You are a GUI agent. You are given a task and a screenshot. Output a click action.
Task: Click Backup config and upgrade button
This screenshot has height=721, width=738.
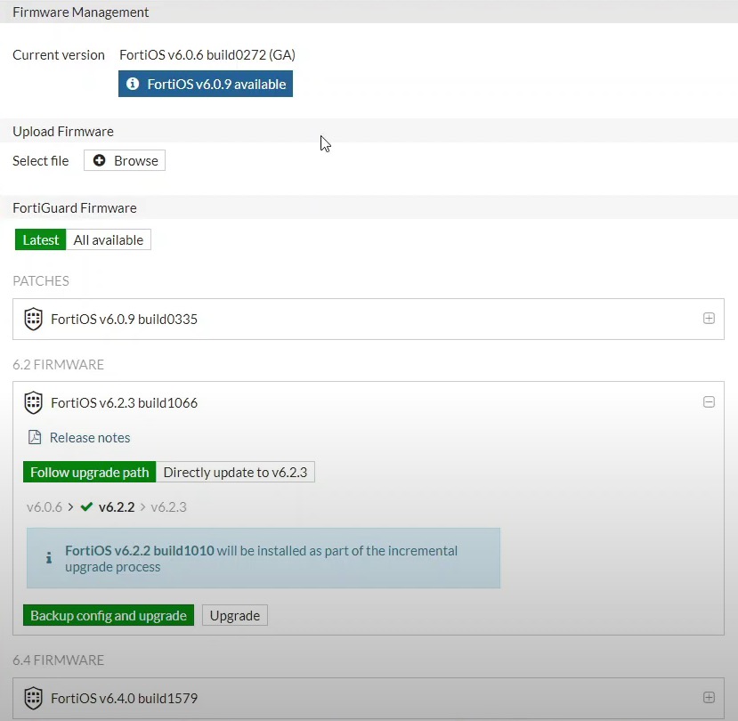(109, 616)
